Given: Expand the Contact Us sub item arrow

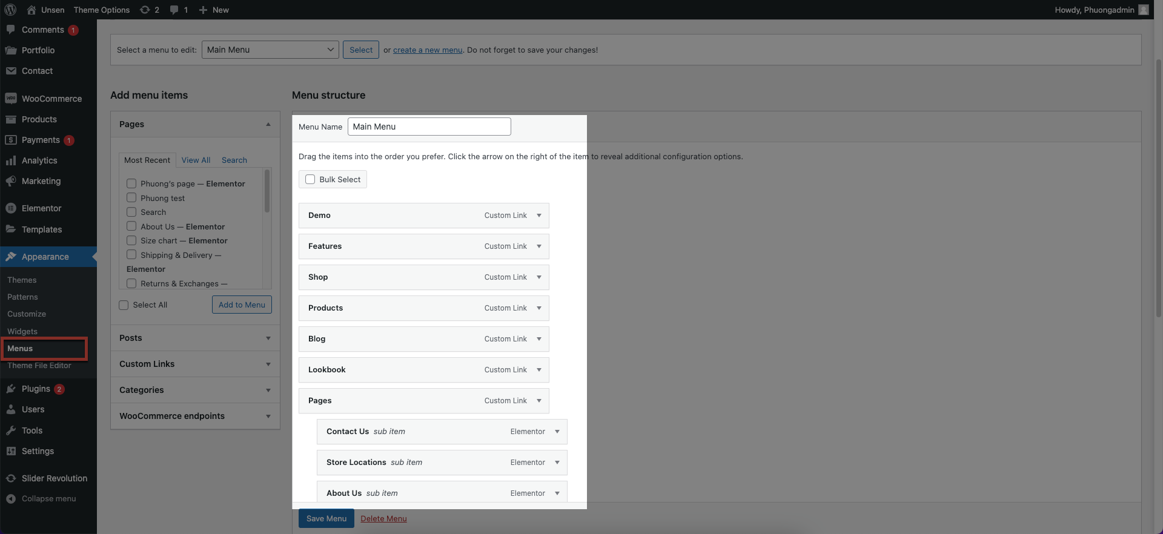Looking at the screenshot, I should tap(557, 432).
